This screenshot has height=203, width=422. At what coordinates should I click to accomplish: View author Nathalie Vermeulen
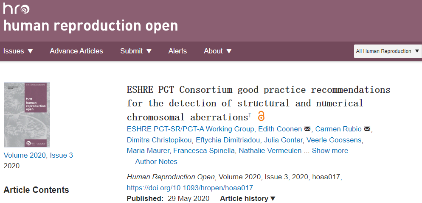coord(270,151)
